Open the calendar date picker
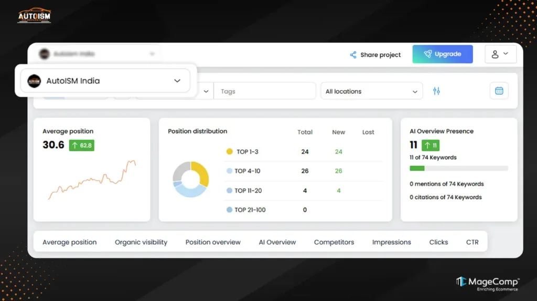Image resolution: width=537 pixels, height=301 pixels. [x=499, y=91]
